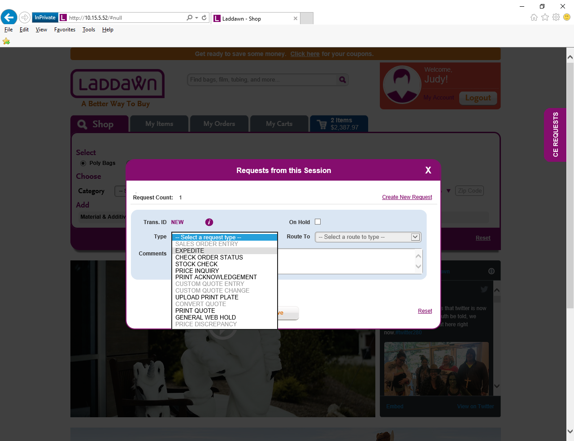Screen dimensions: 574x441
Task: Click the My Account link
Action: (x=439, y=98)
